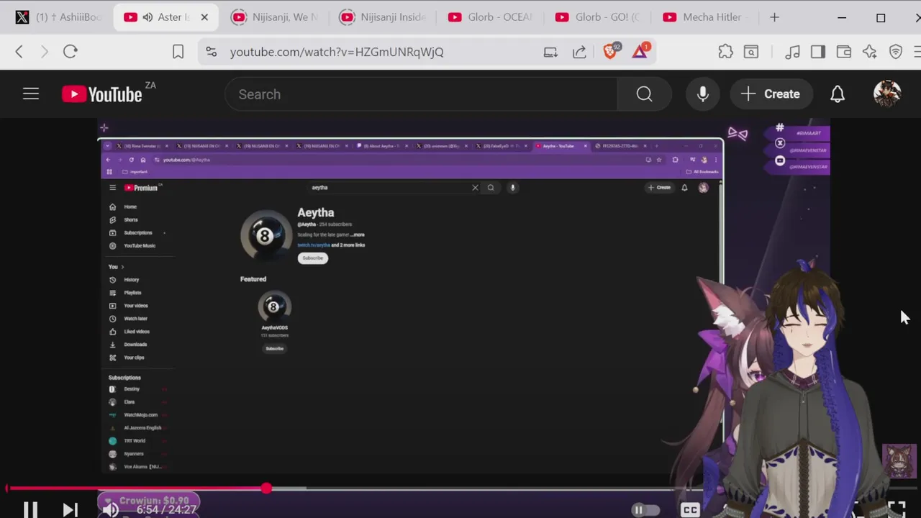The width and height of the screenshot is (921, 518).
Task: Open the YouTube guide hamburger menu
Action: point(31,94)
